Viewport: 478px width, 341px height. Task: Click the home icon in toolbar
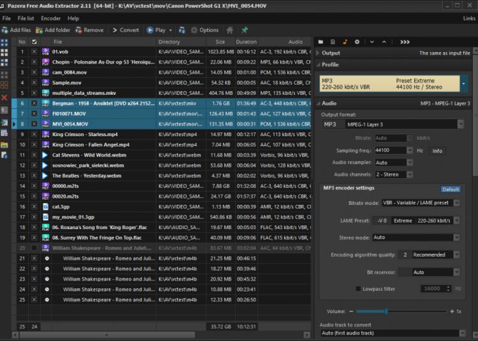tap(230, 30)
